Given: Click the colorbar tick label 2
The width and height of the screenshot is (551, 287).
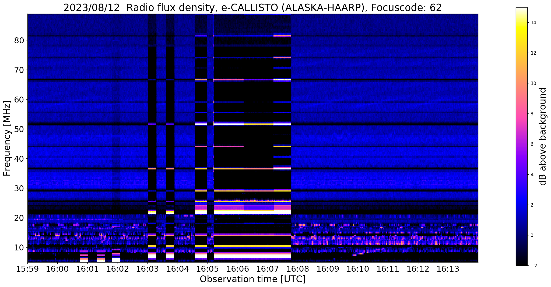Looking at the screenshot, I should (x=532, y=205).
